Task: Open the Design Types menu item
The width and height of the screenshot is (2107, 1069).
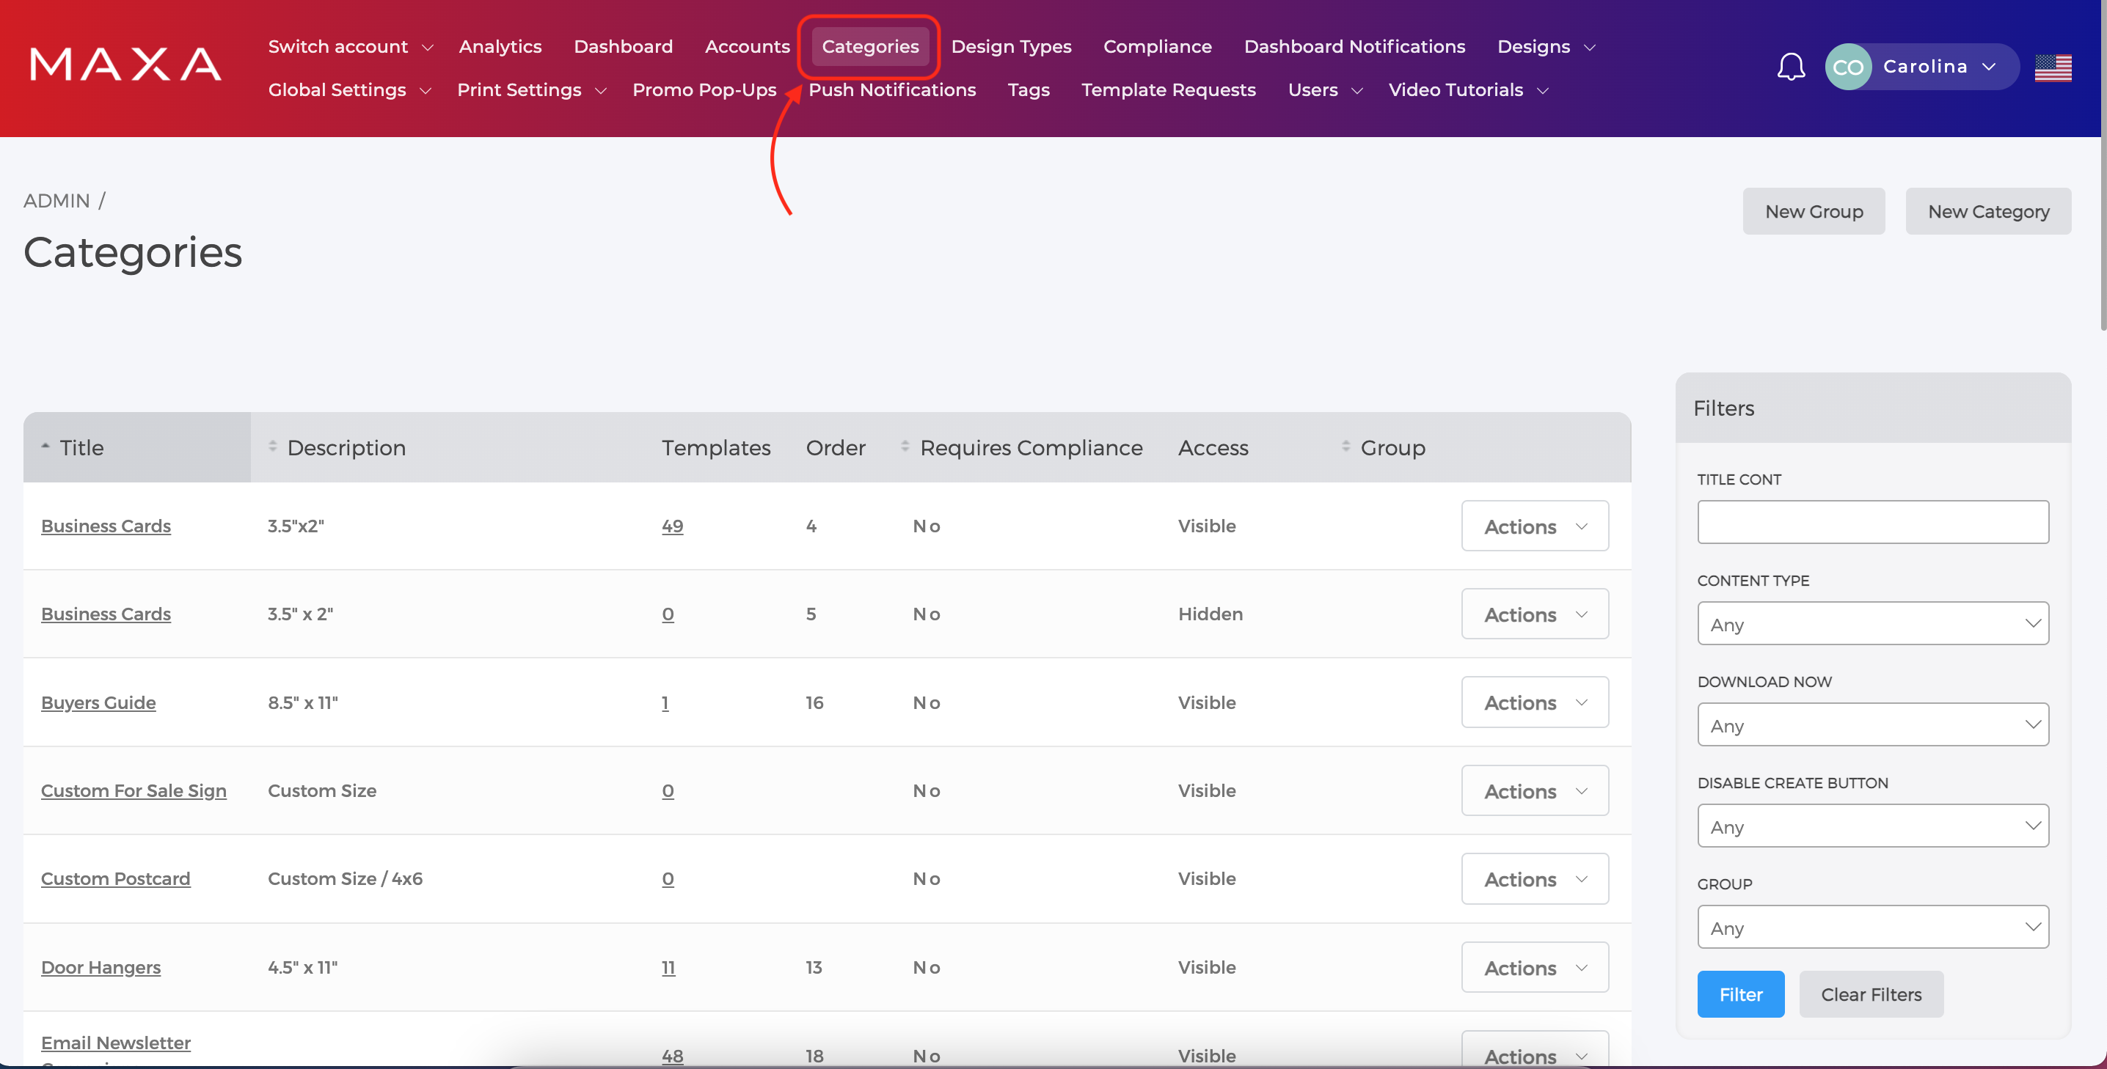Action: pos(1011,47)
